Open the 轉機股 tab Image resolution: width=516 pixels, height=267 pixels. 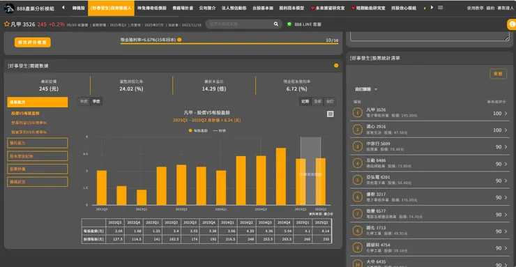78,8
